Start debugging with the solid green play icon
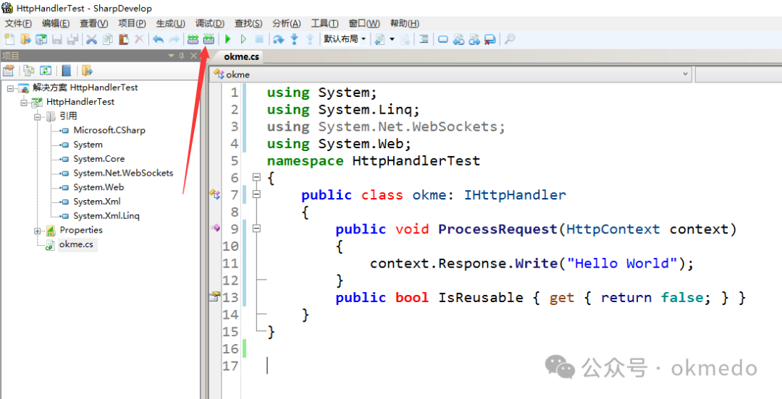Viewport: 782px width, 399px height. (228, 39)
